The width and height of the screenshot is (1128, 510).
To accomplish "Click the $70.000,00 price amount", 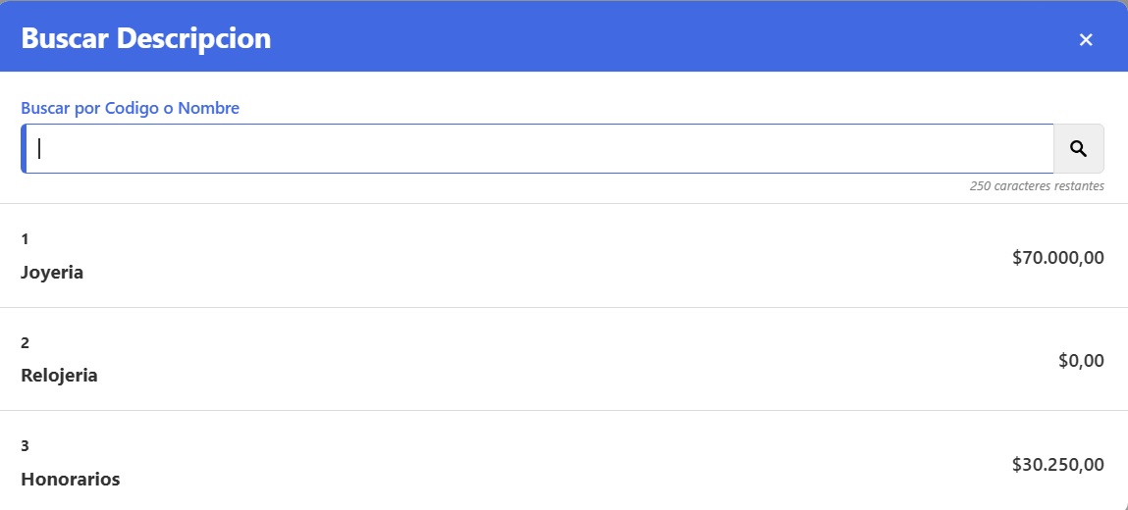I will [x=1057, y=257].
